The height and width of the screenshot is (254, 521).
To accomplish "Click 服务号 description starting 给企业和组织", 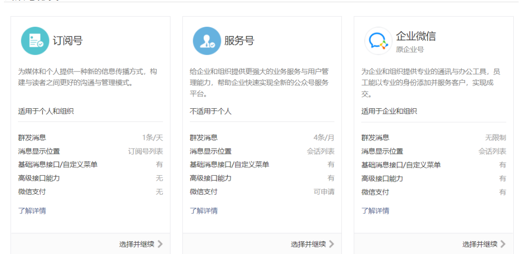I will [259, 83].
